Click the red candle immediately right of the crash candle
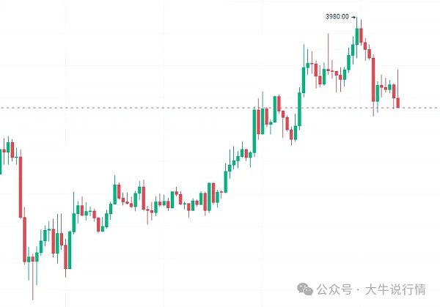The width and height of the screenshot is (440, 307). 25,238
